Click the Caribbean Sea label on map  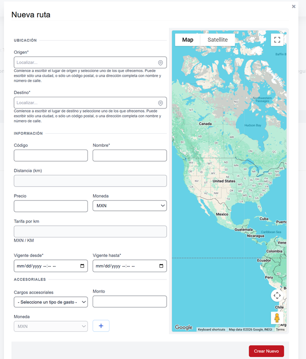pyautogui.click(x=271, y=232)
